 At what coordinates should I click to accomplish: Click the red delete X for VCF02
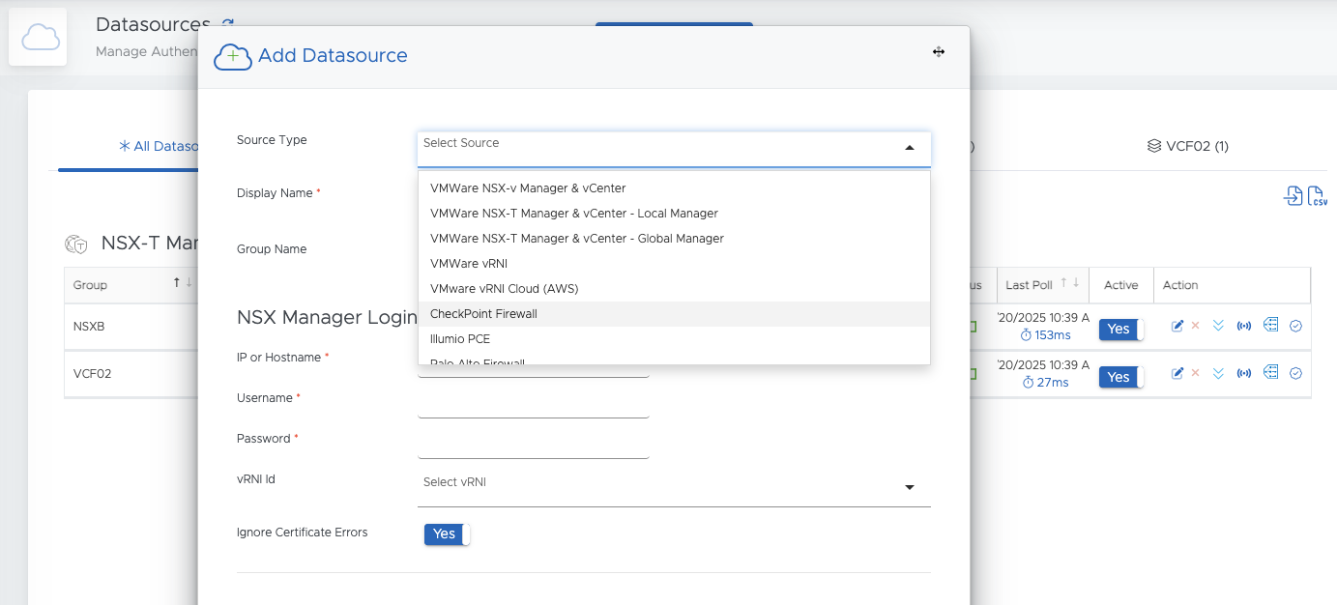click(1195, 373)
